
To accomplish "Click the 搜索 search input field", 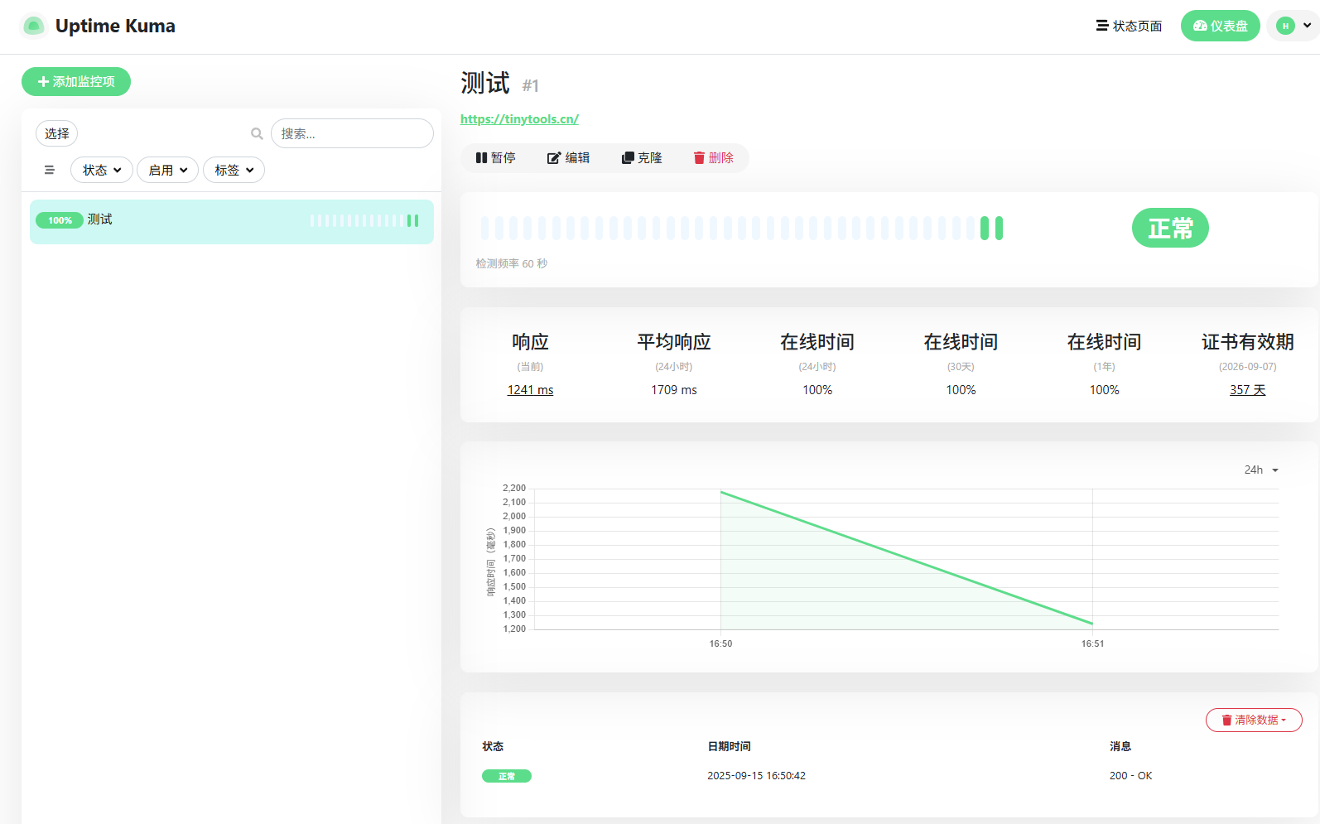I will click(352, 133).
